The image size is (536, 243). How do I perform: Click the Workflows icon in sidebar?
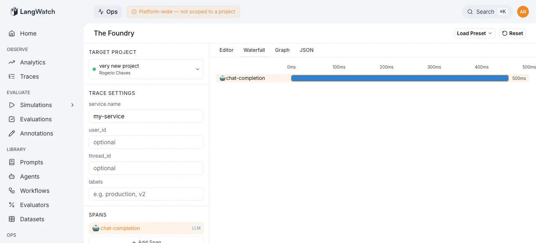tap(12, 191)
